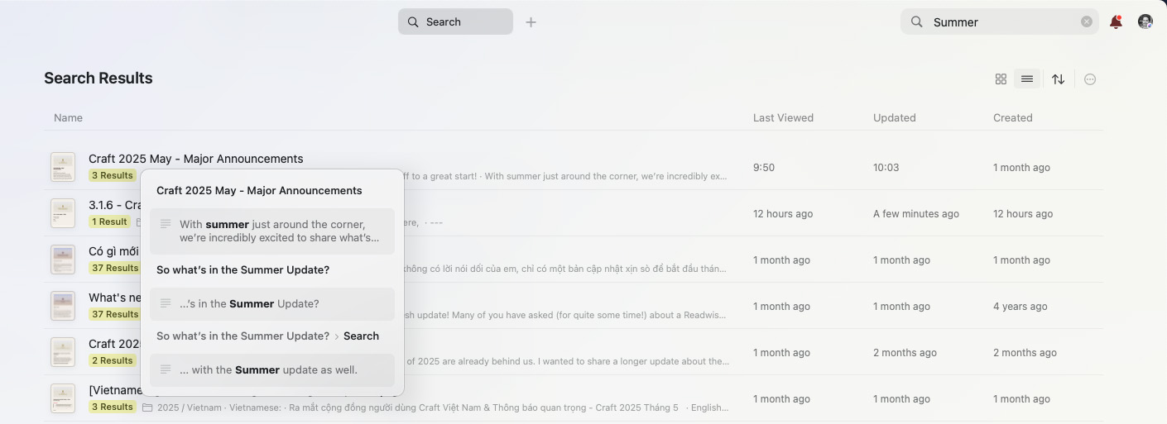Sort by Updated column
1167x424 pixels.
(x=894, y=117)
